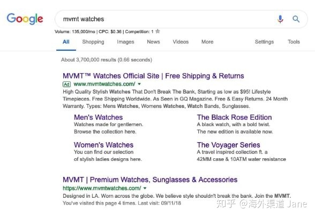Expand the organic result URL dropdown arrow
This screenshot has height=217, width=315.
tap(145, 188)
